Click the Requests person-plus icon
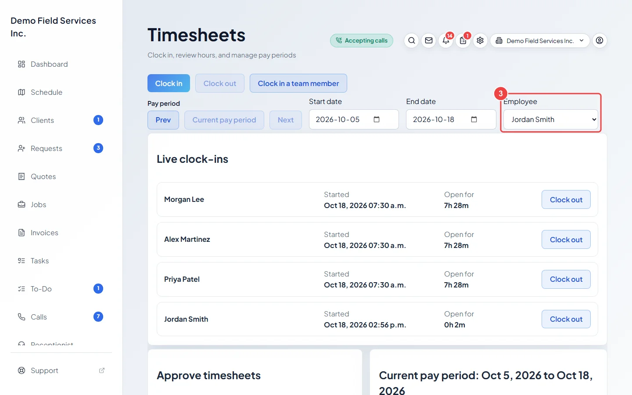632x395 pixels. [22, 148]
